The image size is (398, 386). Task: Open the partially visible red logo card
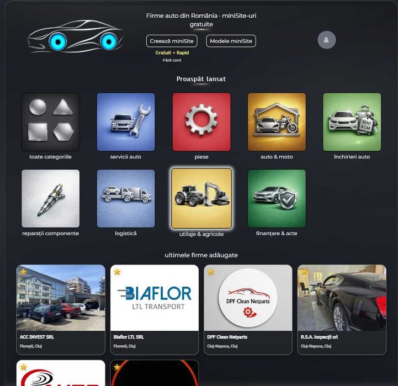tap(61, 373)
